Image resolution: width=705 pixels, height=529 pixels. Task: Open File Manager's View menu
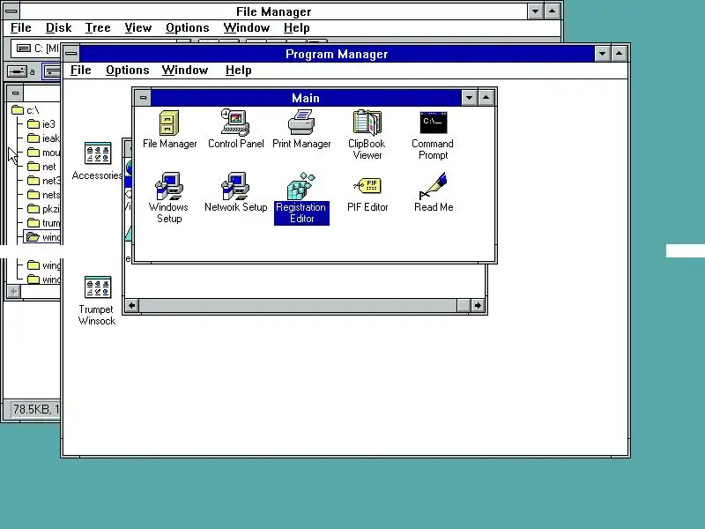(138, 28)
